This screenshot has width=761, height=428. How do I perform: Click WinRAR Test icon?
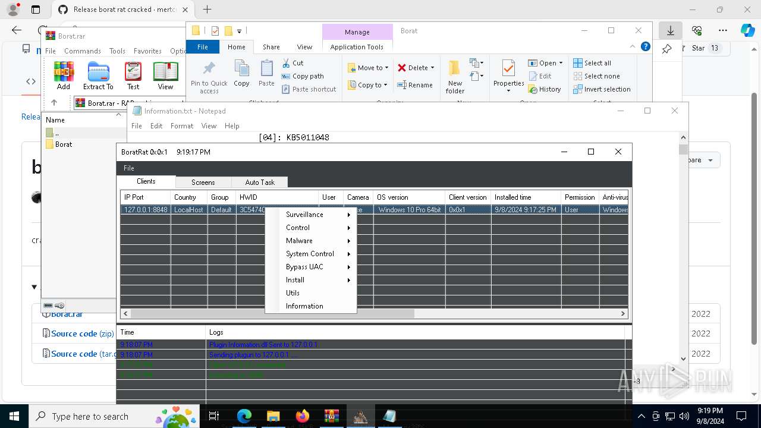point(133,75)
